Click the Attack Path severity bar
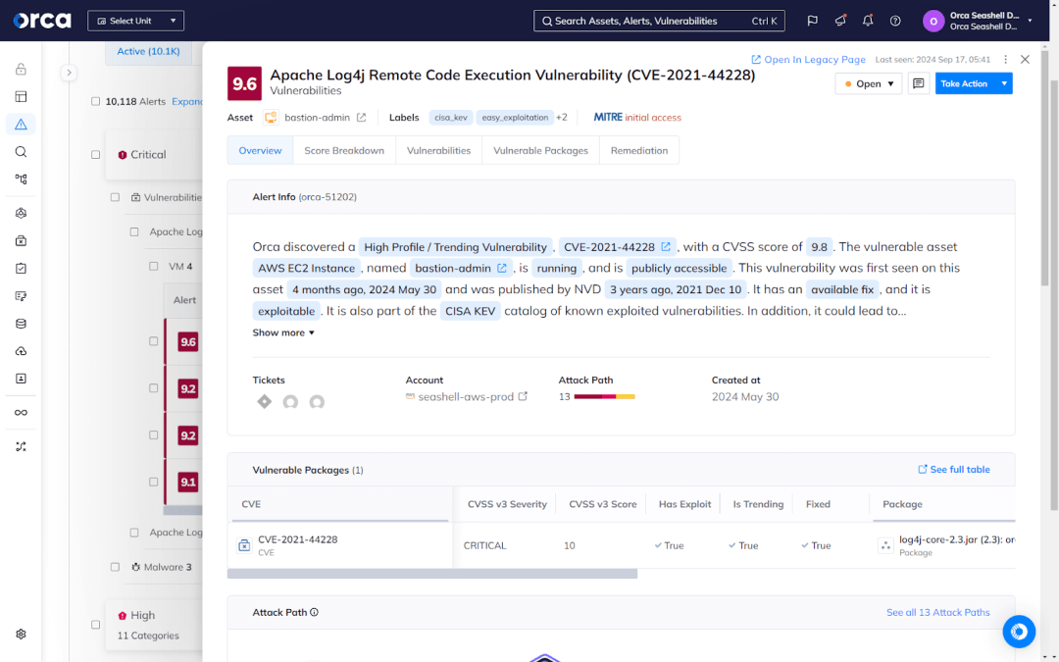 [604, 396]
